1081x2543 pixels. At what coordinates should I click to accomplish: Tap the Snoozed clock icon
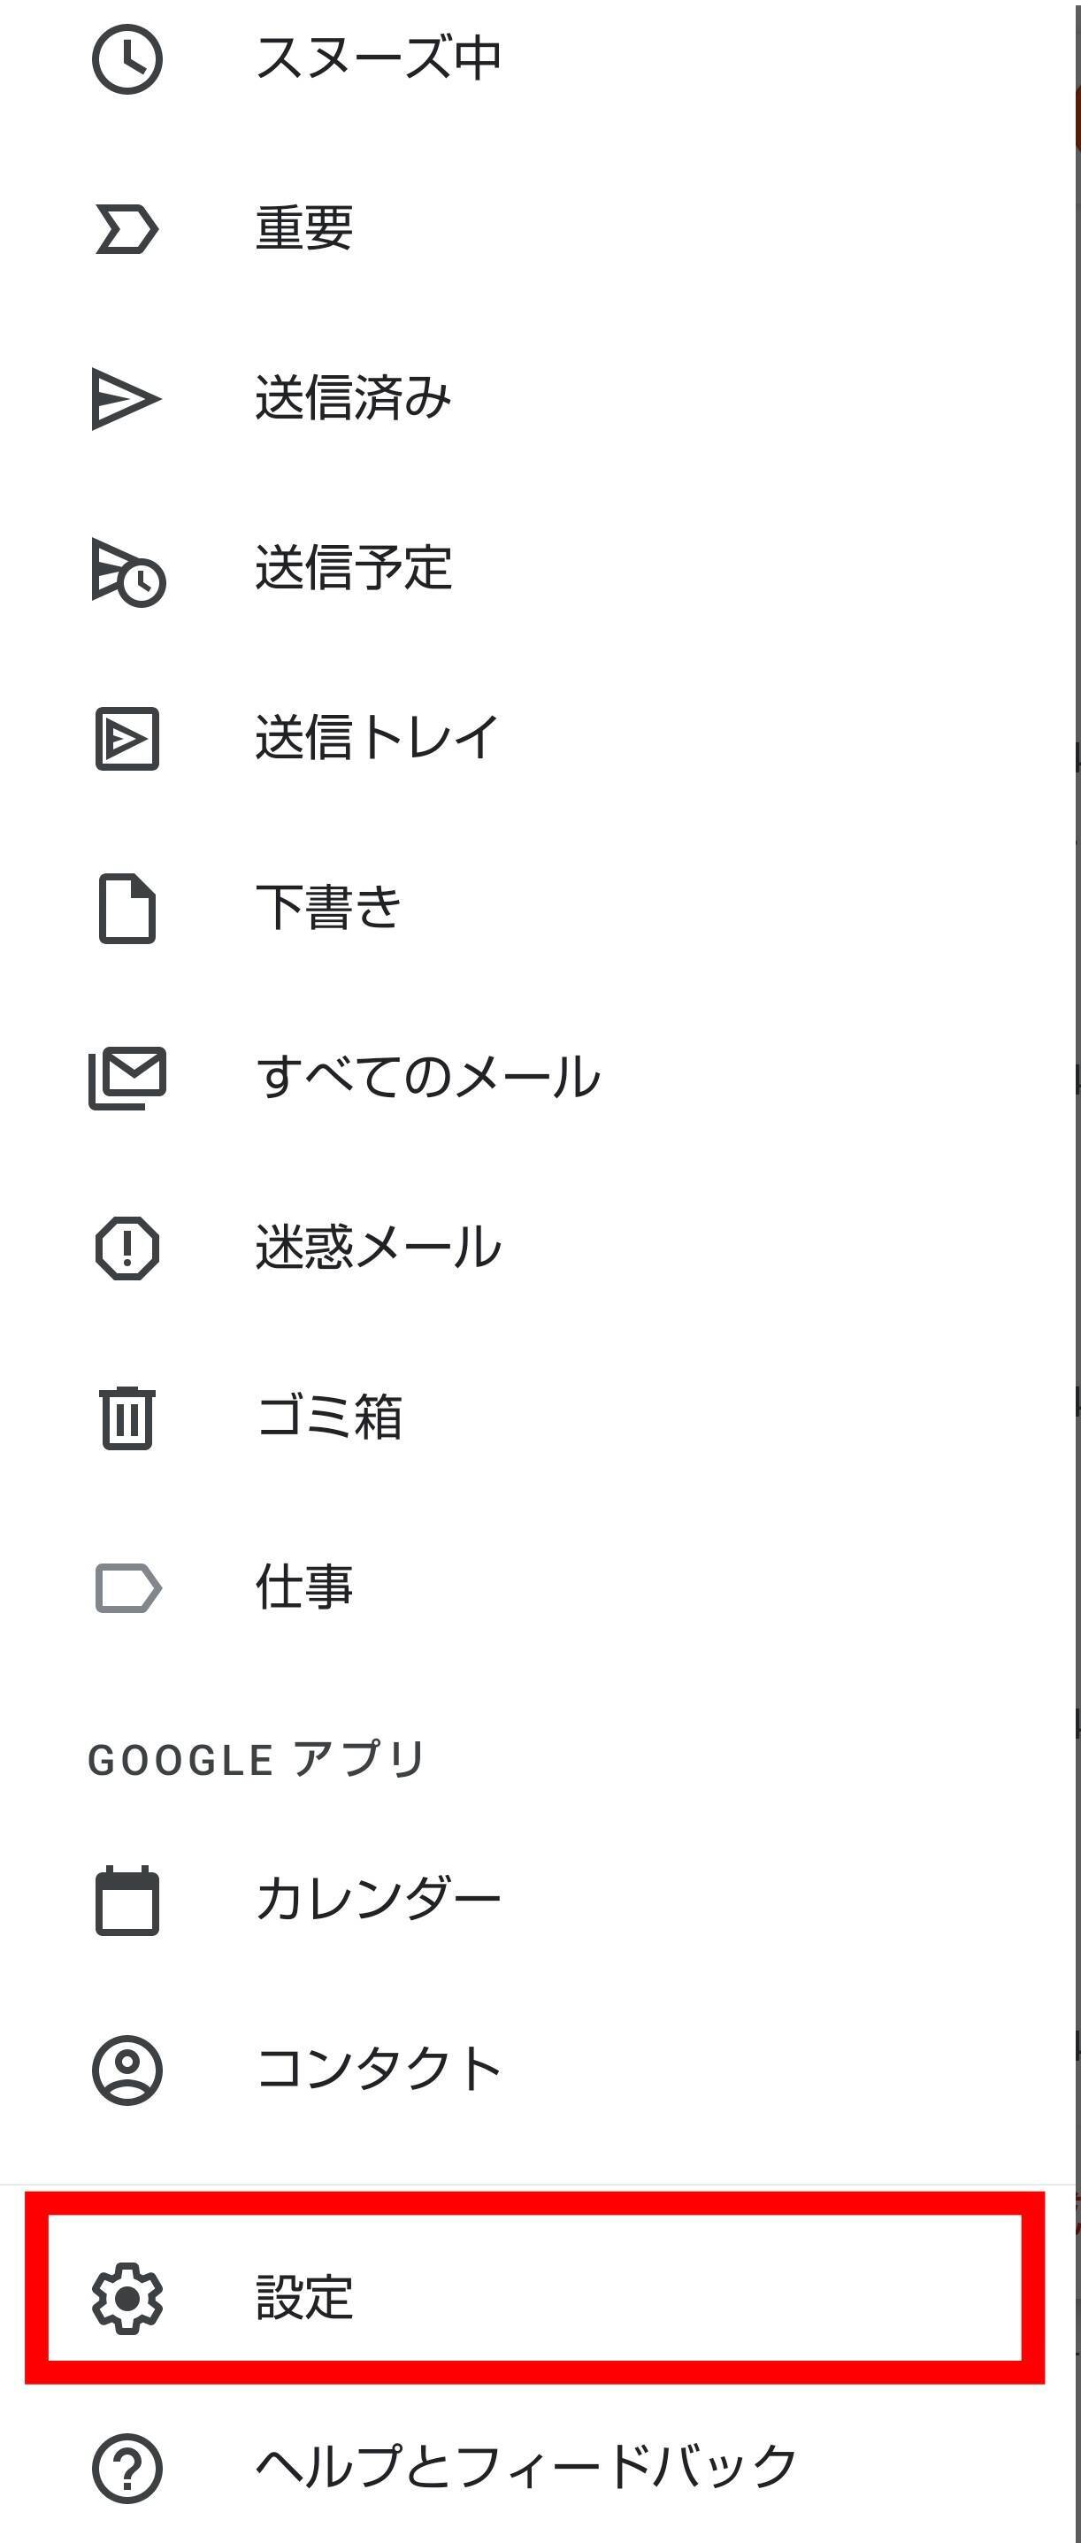126,60
